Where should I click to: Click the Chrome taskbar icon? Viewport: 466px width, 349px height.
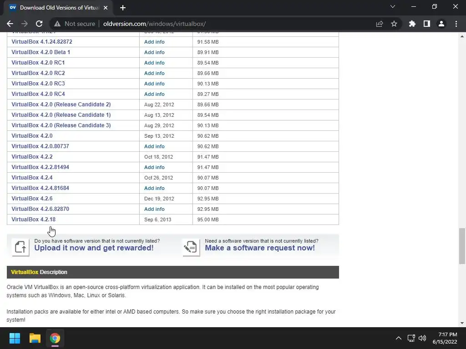[55, 338]
